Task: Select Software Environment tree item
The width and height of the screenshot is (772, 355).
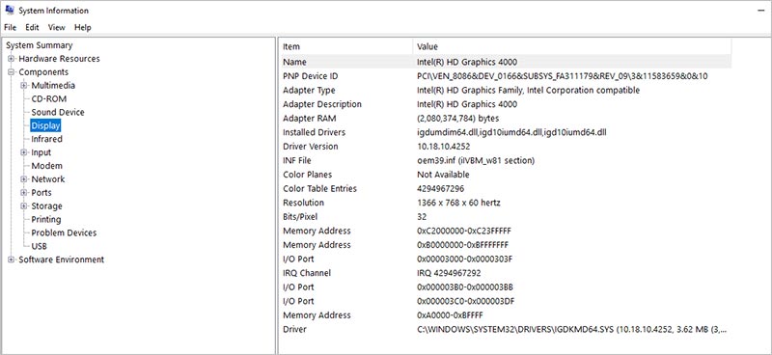Action: pos(61,259)
